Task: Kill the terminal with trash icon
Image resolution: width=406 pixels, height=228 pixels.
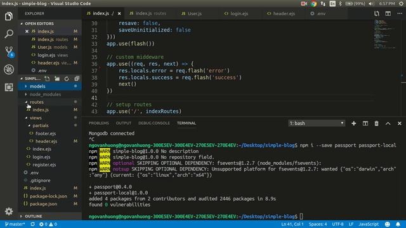Action: (x=376, y=123)
